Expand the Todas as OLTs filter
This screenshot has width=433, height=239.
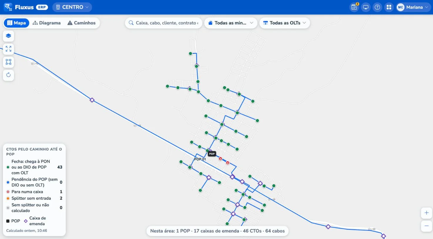[x=285, y=23]
